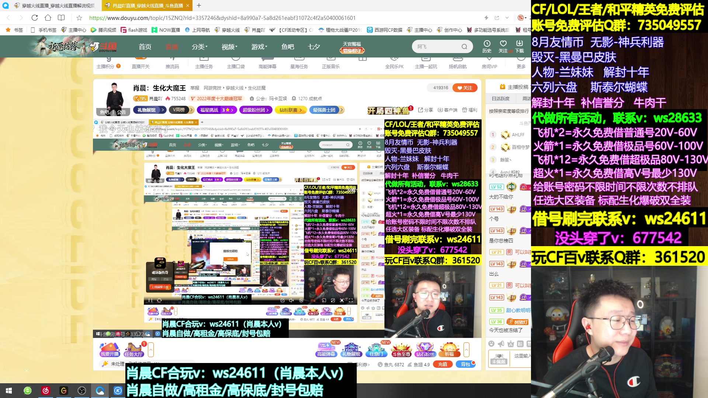The width and height of the screenshot is (708, 398).
Task: Expand the arrow next to 任务大厅
Action: [x=151, y=349]
